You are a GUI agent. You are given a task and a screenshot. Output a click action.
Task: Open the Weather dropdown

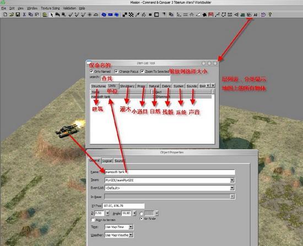pyautogui.click(x=131, y=235)
